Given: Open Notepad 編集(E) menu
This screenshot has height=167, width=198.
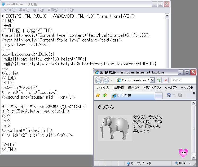Looking at the screenshot, I should pos(24,10).
